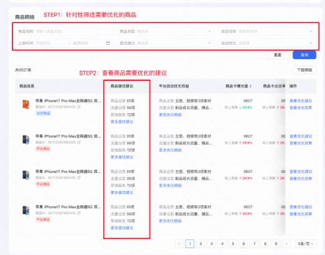Open the 自动优化 dropdown
The image size is (325, 255).
point(267,43)
